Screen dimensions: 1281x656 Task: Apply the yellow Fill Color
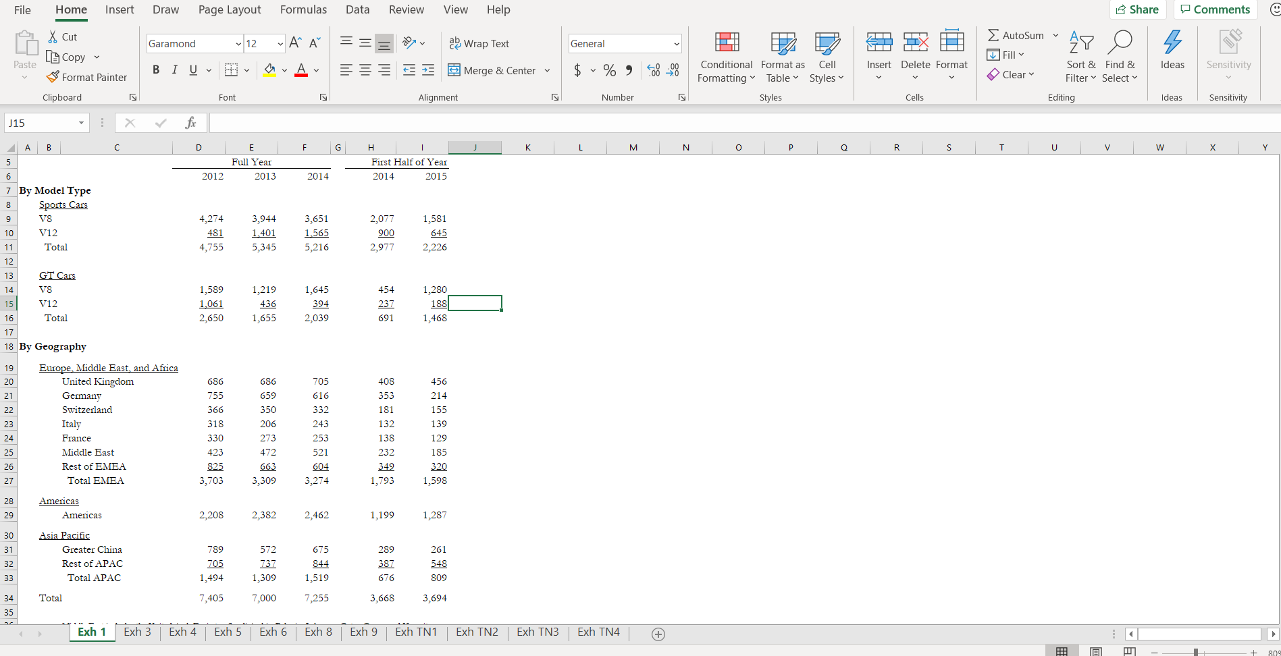[x=269, y=70]
